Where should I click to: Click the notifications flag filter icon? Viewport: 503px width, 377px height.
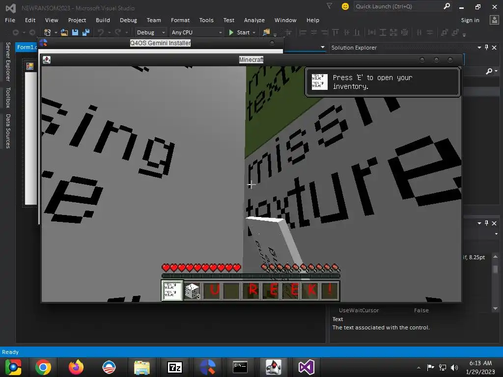329,6
